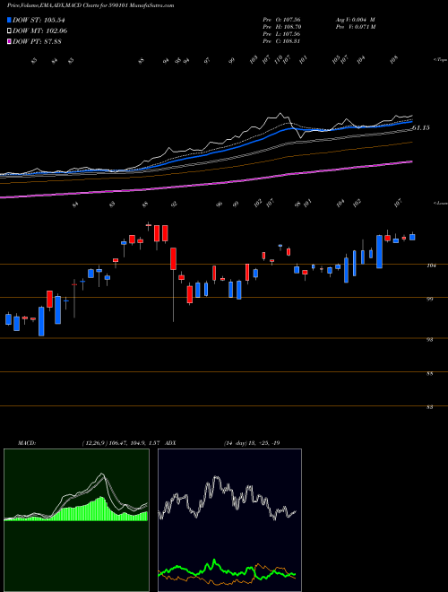Image resolution: width=448 pixels, height=592 pixels.
Task: Click the MACD: heading label
Action: (26, 443)
